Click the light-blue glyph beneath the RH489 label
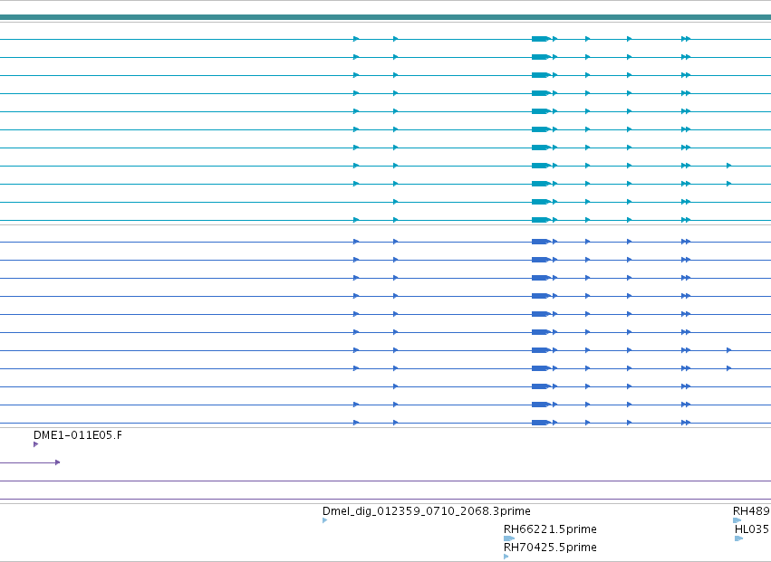This screenshot has width=771, height=562. pyautogui.click(x=737, y=520)
